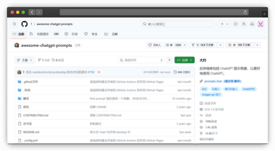
Task: Open the hamburger navigation menu
Action: pyautogui.click(x=15, y=24)
